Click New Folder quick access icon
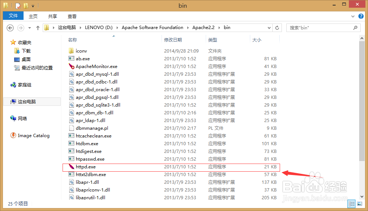This screenshot has width=368, height=211. click(26, 6)
